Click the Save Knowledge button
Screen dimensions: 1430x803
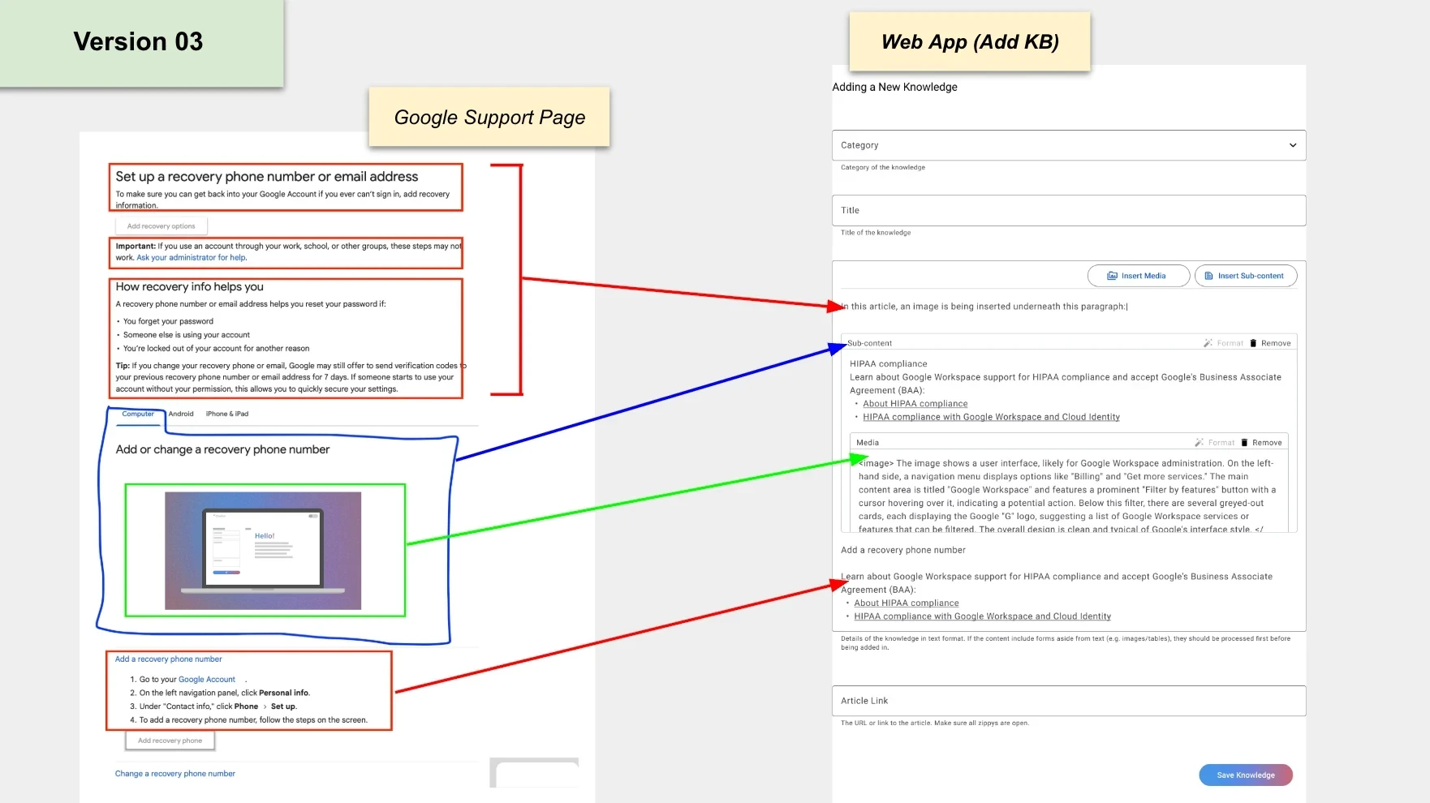[x=1245, y=775]
